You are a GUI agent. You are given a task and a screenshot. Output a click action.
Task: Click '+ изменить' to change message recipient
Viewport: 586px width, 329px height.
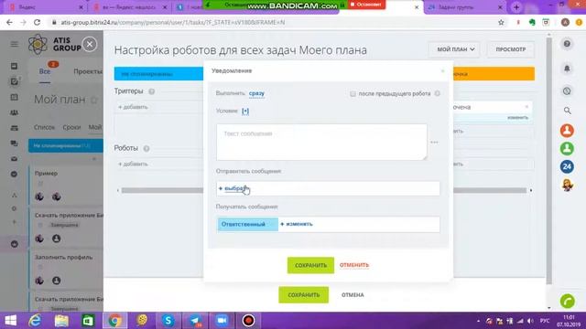(297, 224)
